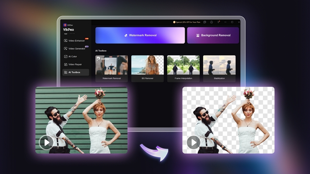Open the menu list icon with red dot
Viewport: 310px width, 174px height.
tap(219, 22)
